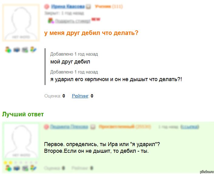Screen dimensions: 214x174
Task: Open the best answer author's name link
Action: (x=69, y=127)
